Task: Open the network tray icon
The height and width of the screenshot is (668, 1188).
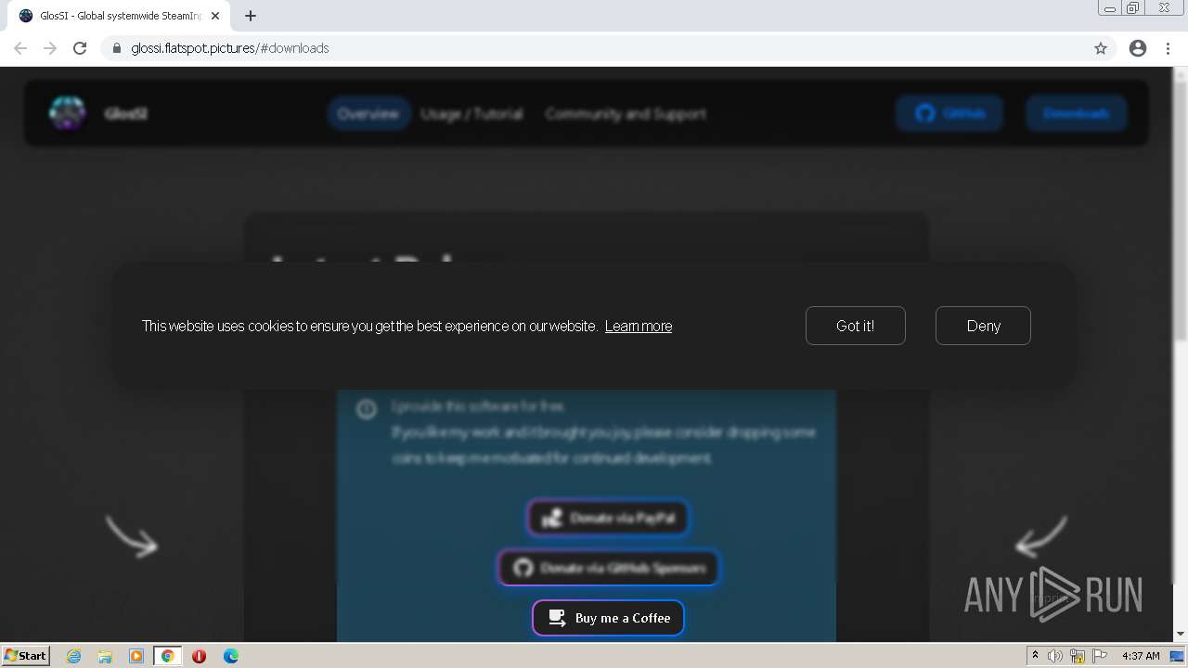Action: click(1078, 656)
